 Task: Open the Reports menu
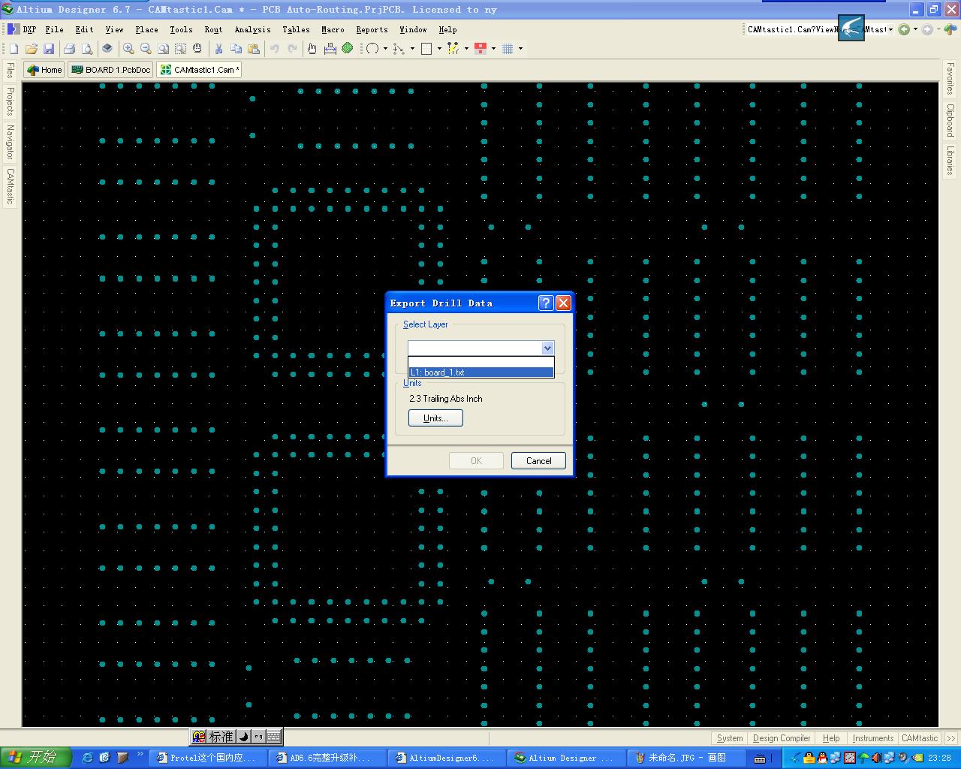click(372, 29)
